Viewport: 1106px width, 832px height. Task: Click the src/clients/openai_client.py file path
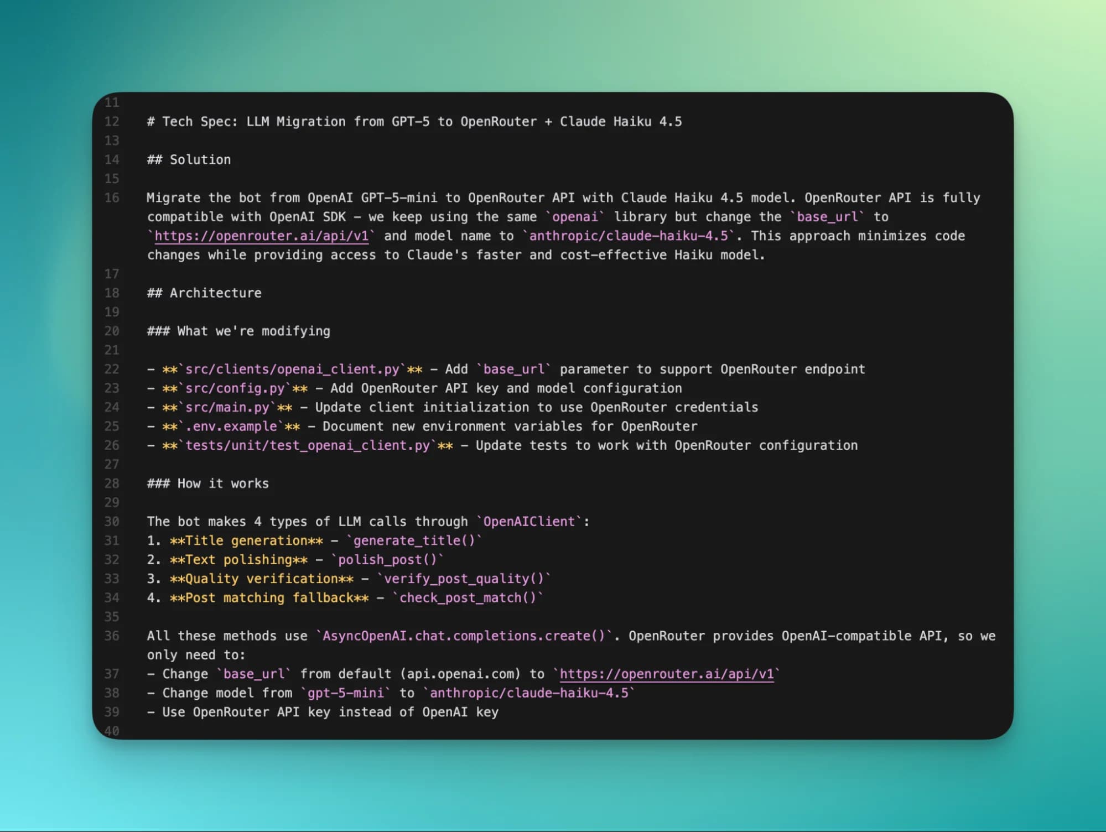(x=292, y=370)
